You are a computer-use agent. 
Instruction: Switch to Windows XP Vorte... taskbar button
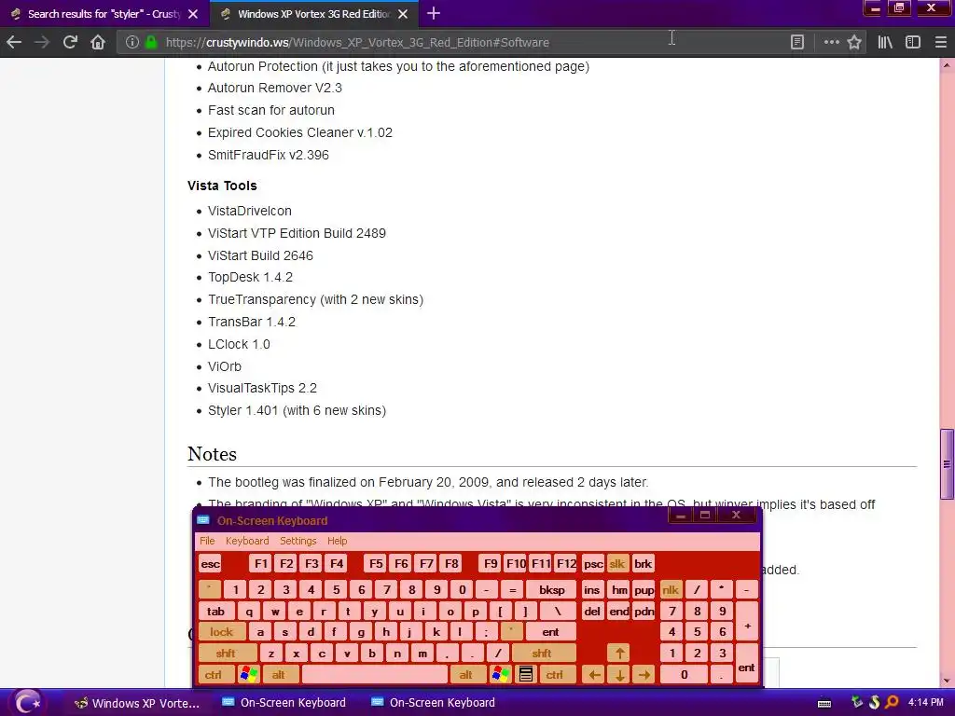coord(138,703)
